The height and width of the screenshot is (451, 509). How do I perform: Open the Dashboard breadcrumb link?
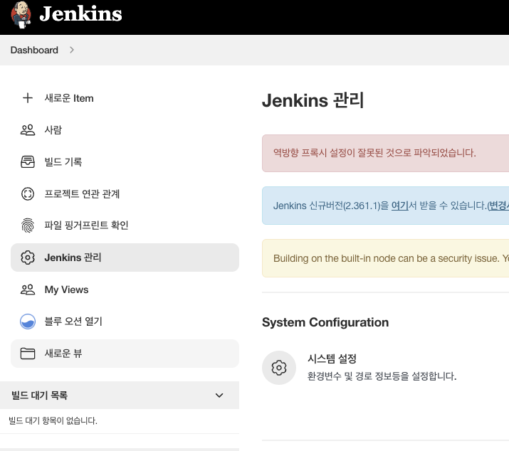(34, 50)
